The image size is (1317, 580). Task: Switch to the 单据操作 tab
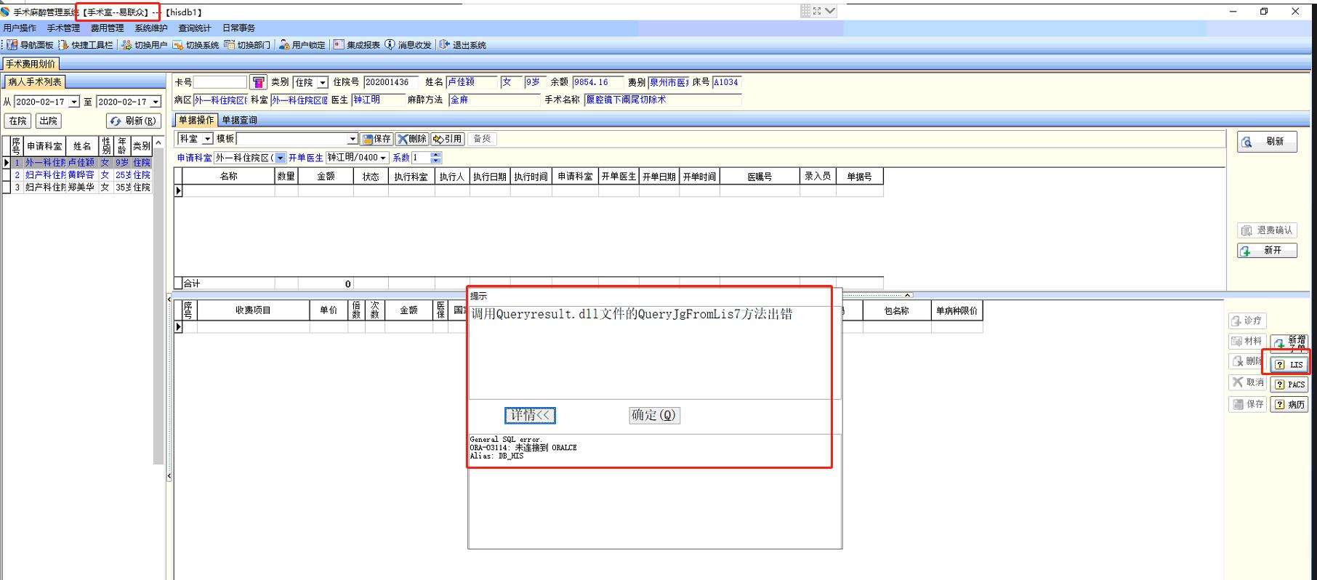pos(196,120)
